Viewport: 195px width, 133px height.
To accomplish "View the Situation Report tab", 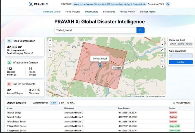I will (x=148, y=12).
